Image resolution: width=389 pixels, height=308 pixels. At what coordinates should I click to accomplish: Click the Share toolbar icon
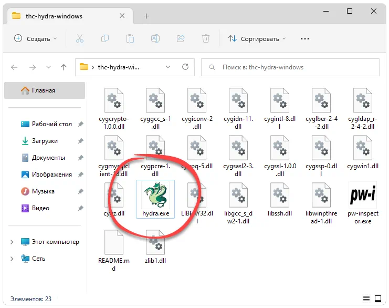pos(181,38)
